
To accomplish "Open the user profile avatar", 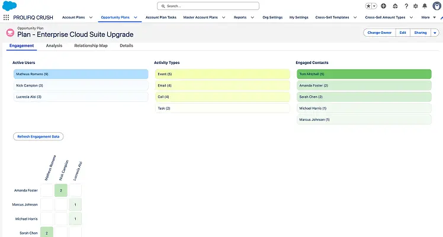I will [437, 6].
